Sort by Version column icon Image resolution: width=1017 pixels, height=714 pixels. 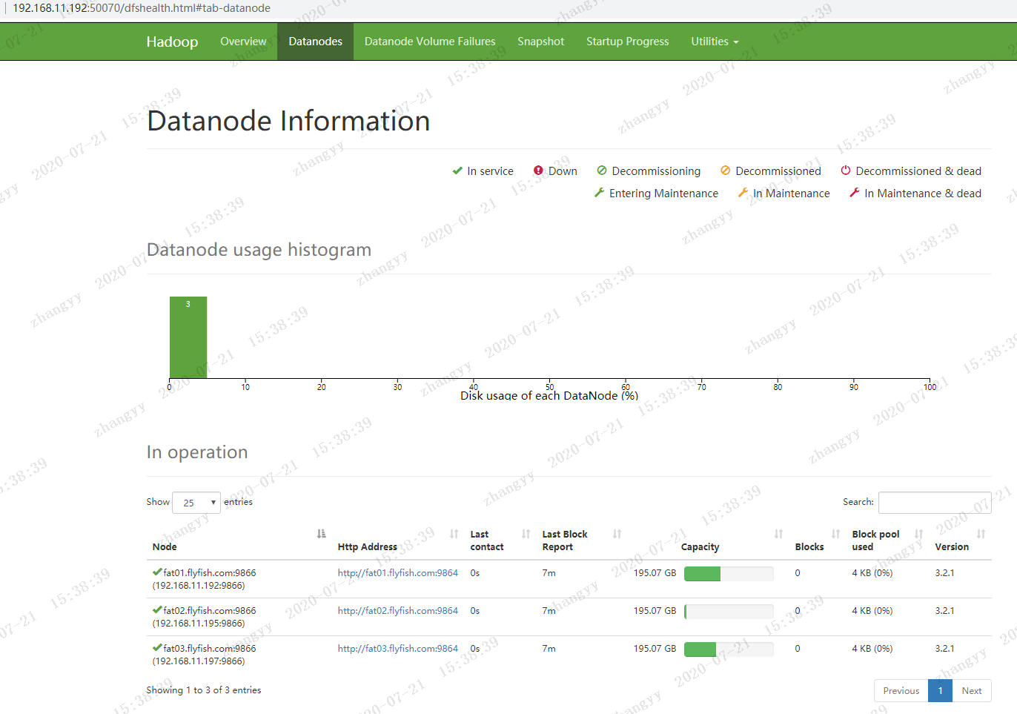(x=981, y=534)
